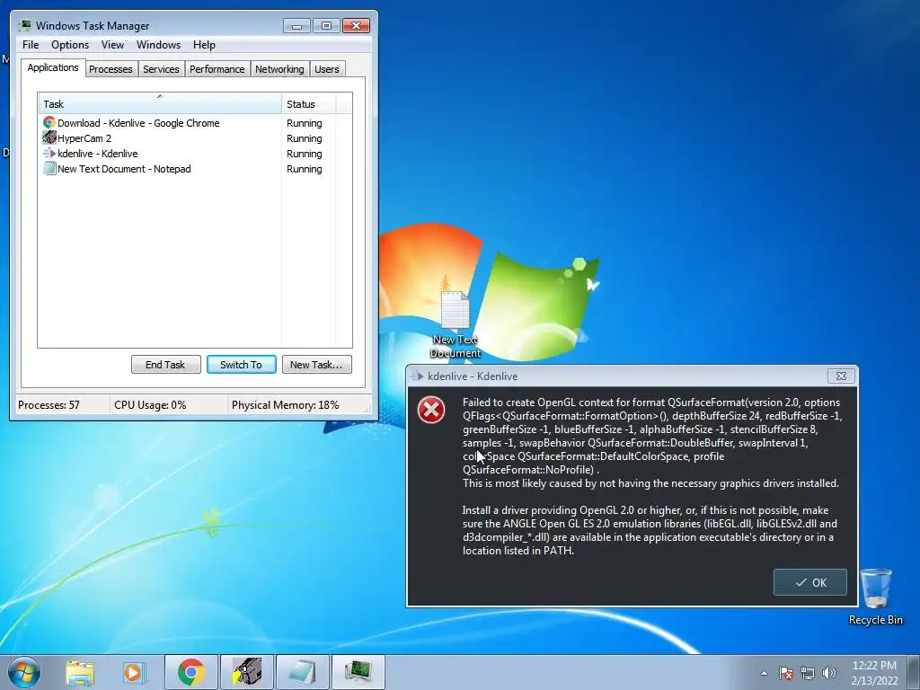Open the Windows menu in Task Manager
920x690 pixels.
158,45
